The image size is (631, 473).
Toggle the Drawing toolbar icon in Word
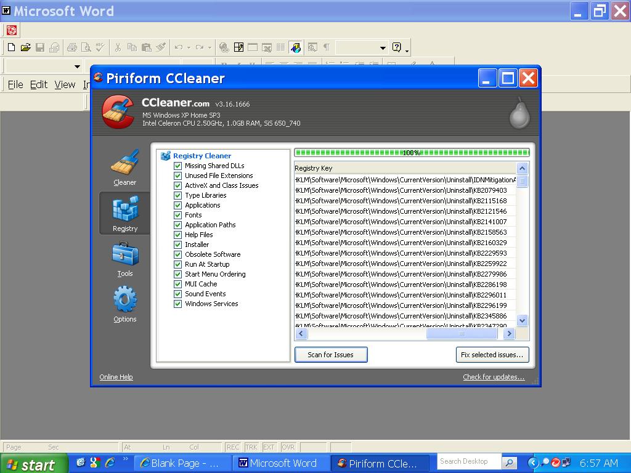point(295,47)
